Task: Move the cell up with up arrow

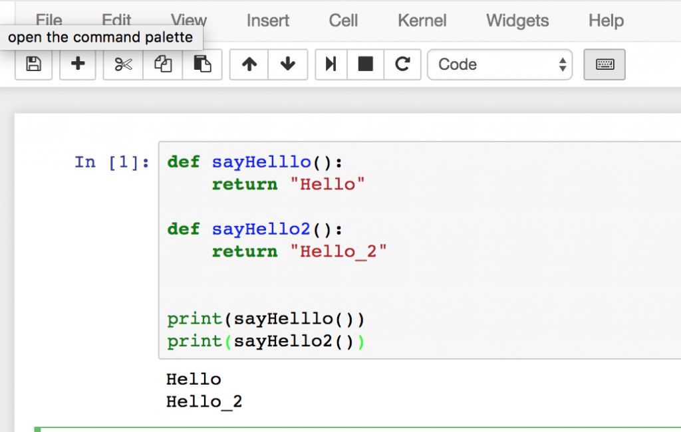Action: pyautogui.click(x=249, y=64)
